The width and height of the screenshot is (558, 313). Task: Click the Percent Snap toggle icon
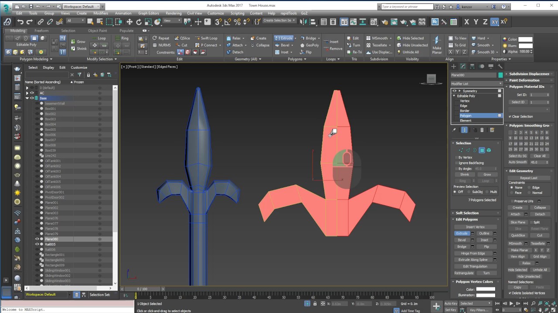[x=238, y=22]
